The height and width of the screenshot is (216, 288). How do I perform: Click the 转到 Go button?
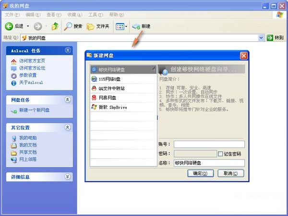coord(275,38)
